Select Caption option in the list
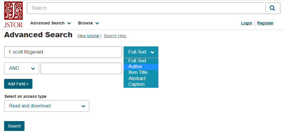 [x=141, y=84]
